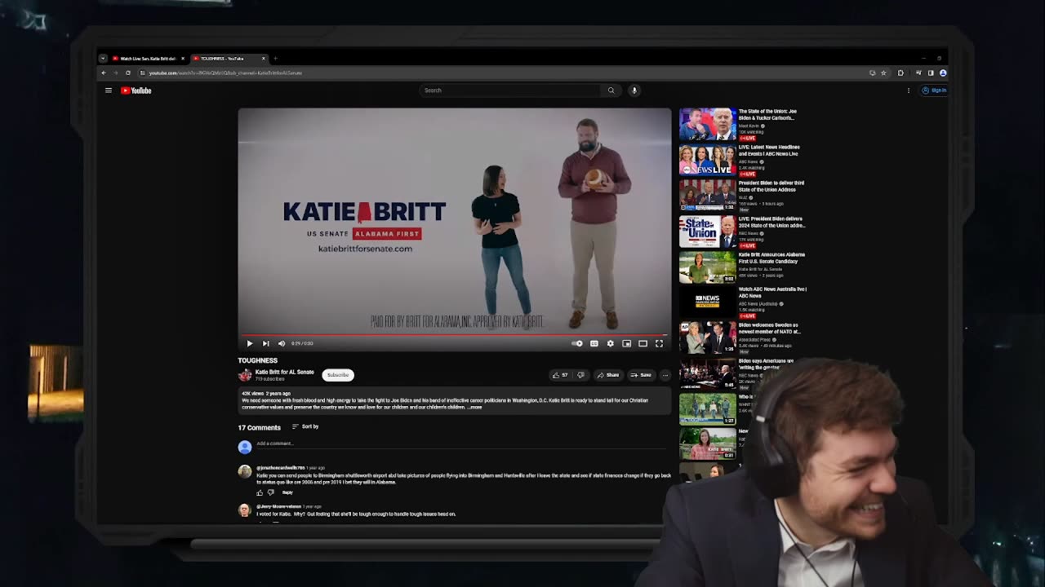Mute the video volume
The width and height of the screenshot is (1045, 587).
[x=282, y=343]
